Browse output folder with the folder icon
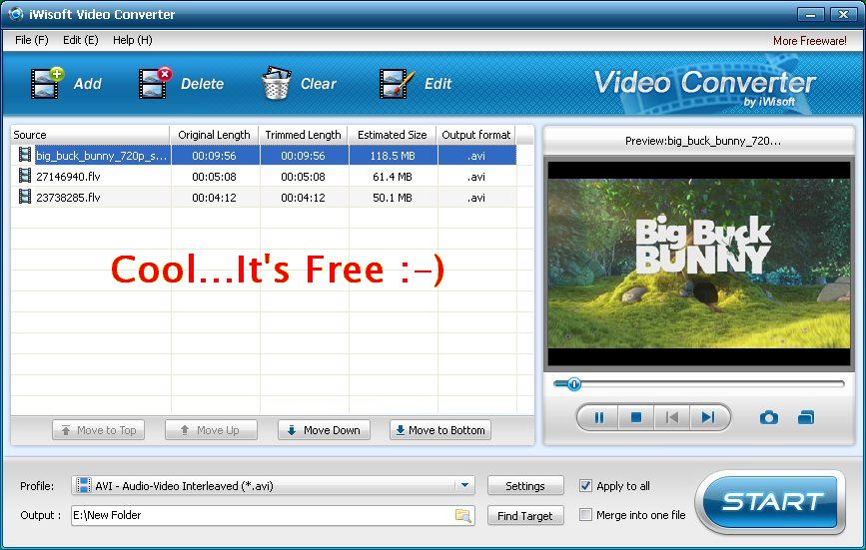 462,515
